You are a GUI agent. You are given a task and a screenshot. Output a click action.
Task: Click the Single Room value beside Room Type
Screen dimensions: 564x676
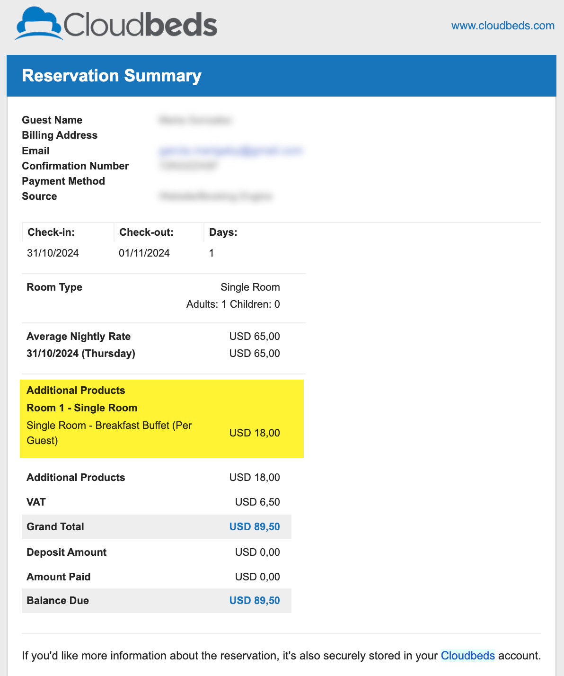pyautogui.click(x=250, y=287)
